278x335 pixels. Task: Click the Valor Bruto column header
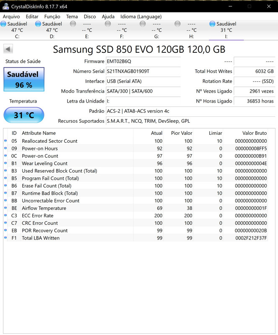click(245, 133)
